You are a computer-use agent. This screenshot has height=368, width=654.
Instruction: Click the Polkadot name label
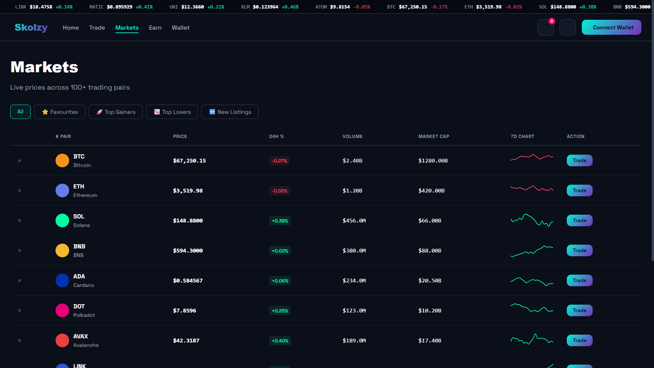[84, 316]
